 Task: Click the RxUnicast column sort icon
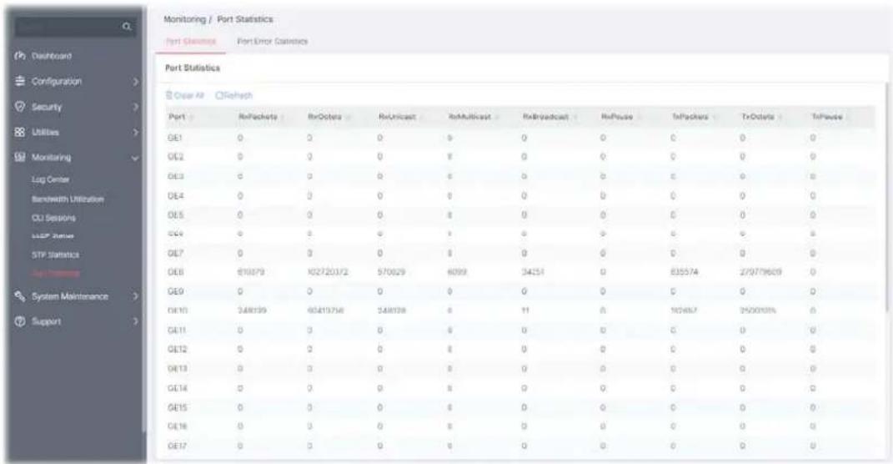coord(423,117)
